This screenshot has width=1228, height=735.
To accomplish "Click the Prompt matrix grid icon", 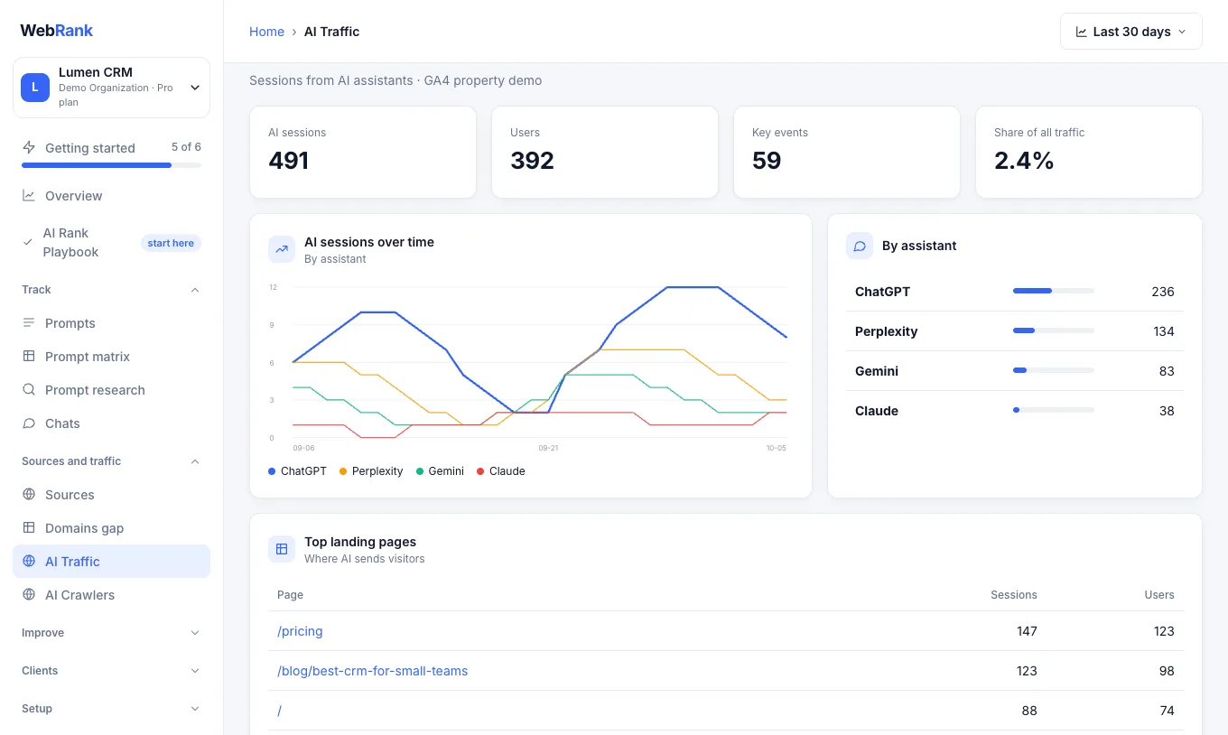I will point(29,356).
